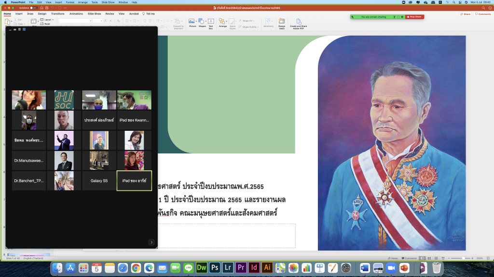
Task: Click the Home icon in title bar
Action: click(x=41, y=8)
